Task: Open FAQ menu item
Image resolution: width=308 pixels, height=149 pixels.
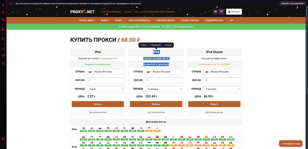Action: pos(136,12)
